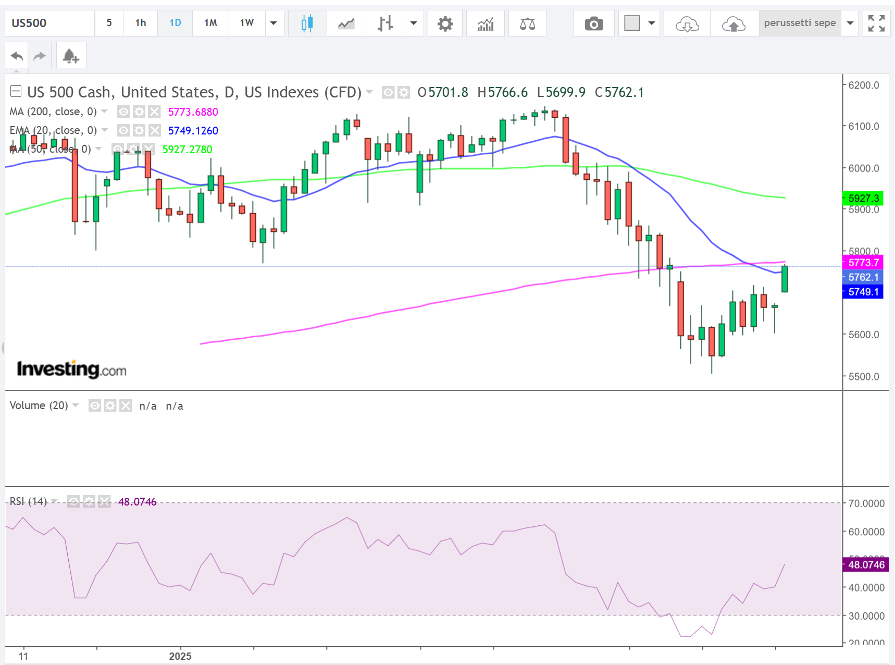Undo the last chart action
The width and height of the screenshot is (895, 665).
(x=17, y=56)
